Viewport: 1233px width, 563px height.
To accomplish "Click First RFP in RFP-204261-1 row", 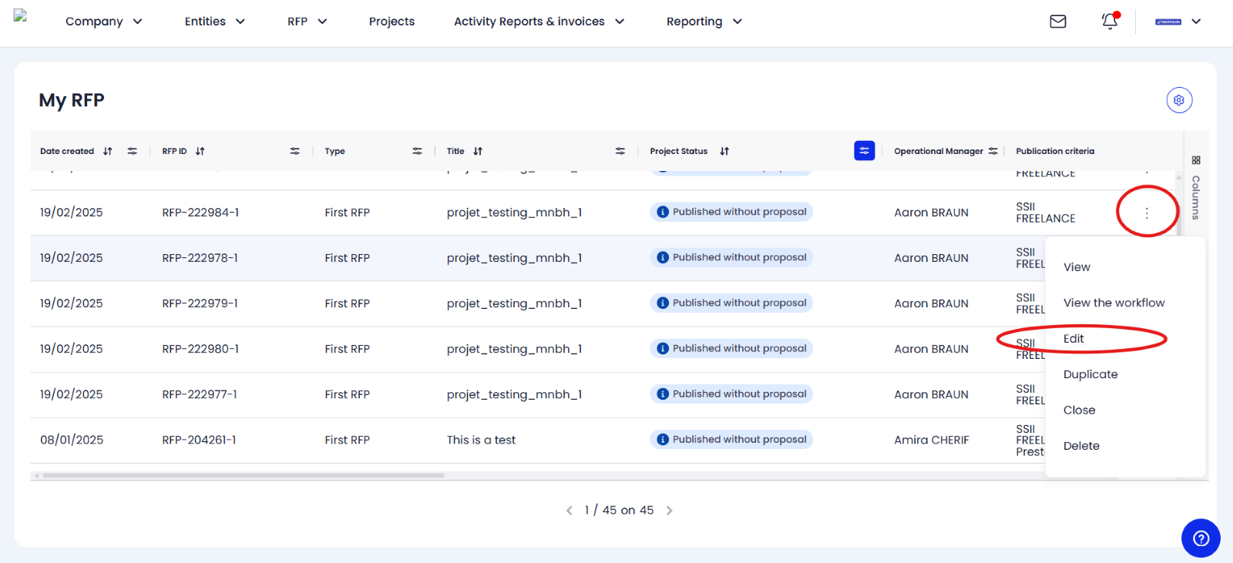I will (x=347, y=440).
